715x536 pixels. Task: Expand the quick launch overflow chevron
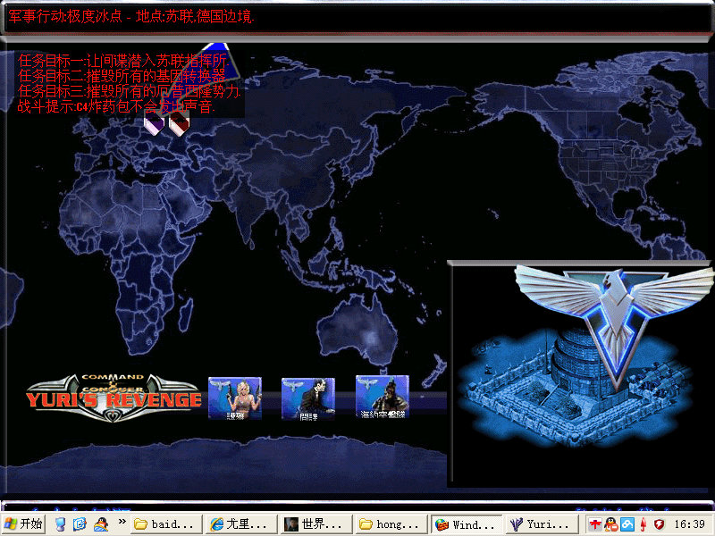(x=122, y=522)
